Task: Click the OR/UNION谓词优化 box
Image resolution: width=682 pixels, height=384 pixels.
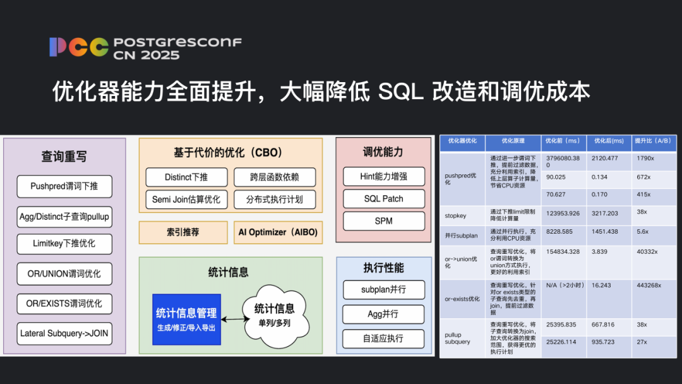Action: coord(64,274)
